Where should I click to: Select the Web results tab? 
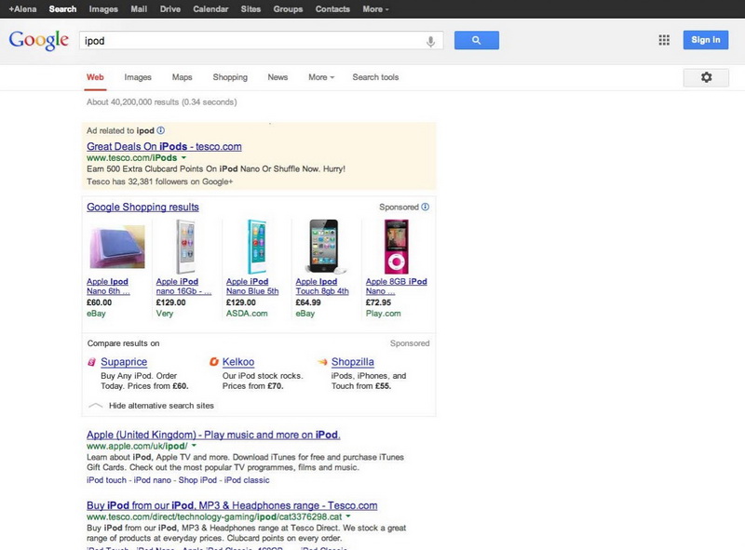[x=95, y=77]
